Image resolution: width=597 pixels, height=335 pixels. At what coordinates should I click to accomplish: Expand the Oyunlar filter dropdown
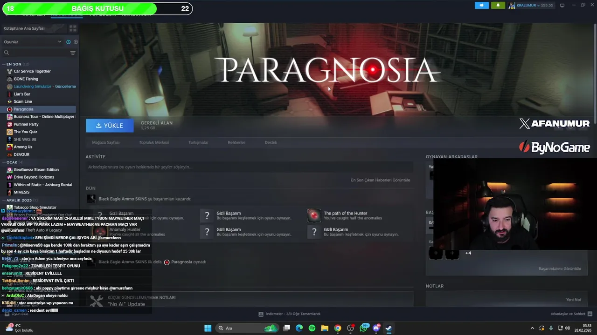[x=33, y=42]
